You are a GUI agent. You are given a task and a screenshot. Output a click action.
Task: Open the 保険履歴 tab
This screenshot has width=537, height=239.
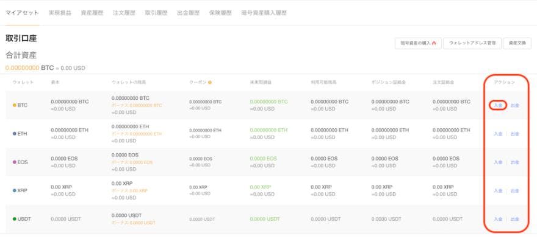pyautogui.click(x=220, y=13)
